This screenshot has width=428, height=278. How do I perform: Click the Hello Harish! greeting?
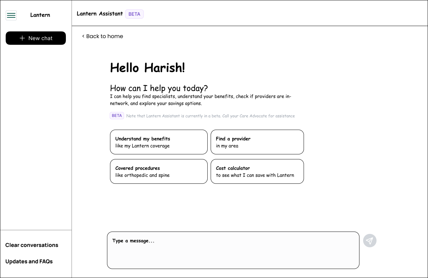pyautogui.click(x=147, y=68)
